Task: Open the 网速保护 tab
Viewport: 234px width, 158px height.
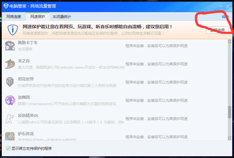Action: [x=38, y=17]
